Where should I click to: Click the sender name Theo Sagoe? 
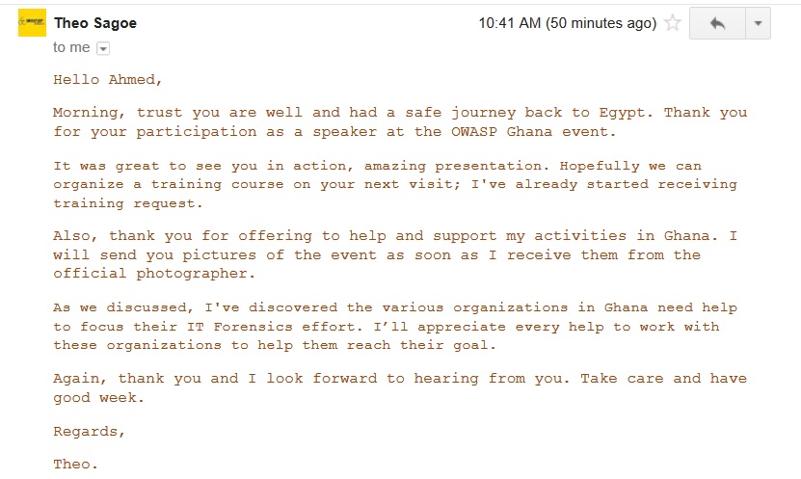[94, 22]
